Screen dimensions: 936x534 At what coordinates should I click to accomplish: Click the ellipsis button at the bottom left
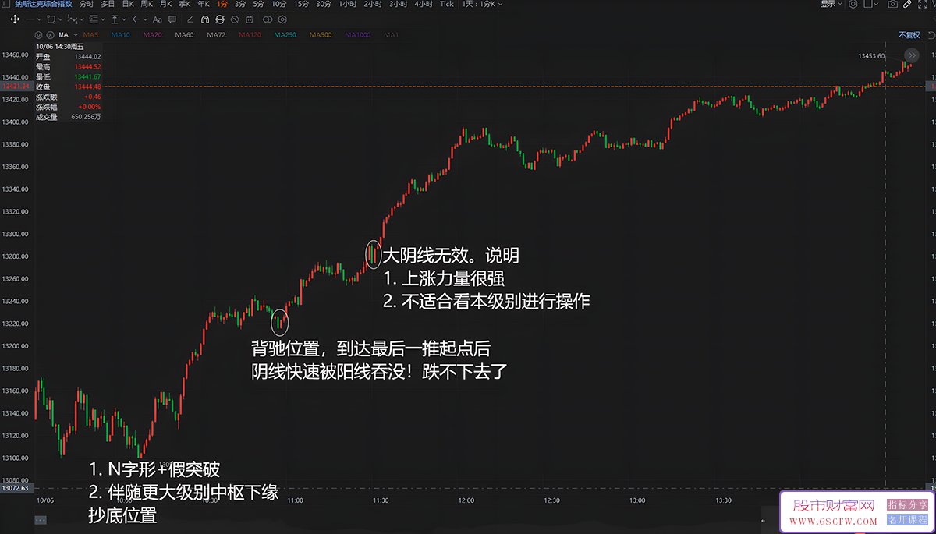click(x=41, y=519)
